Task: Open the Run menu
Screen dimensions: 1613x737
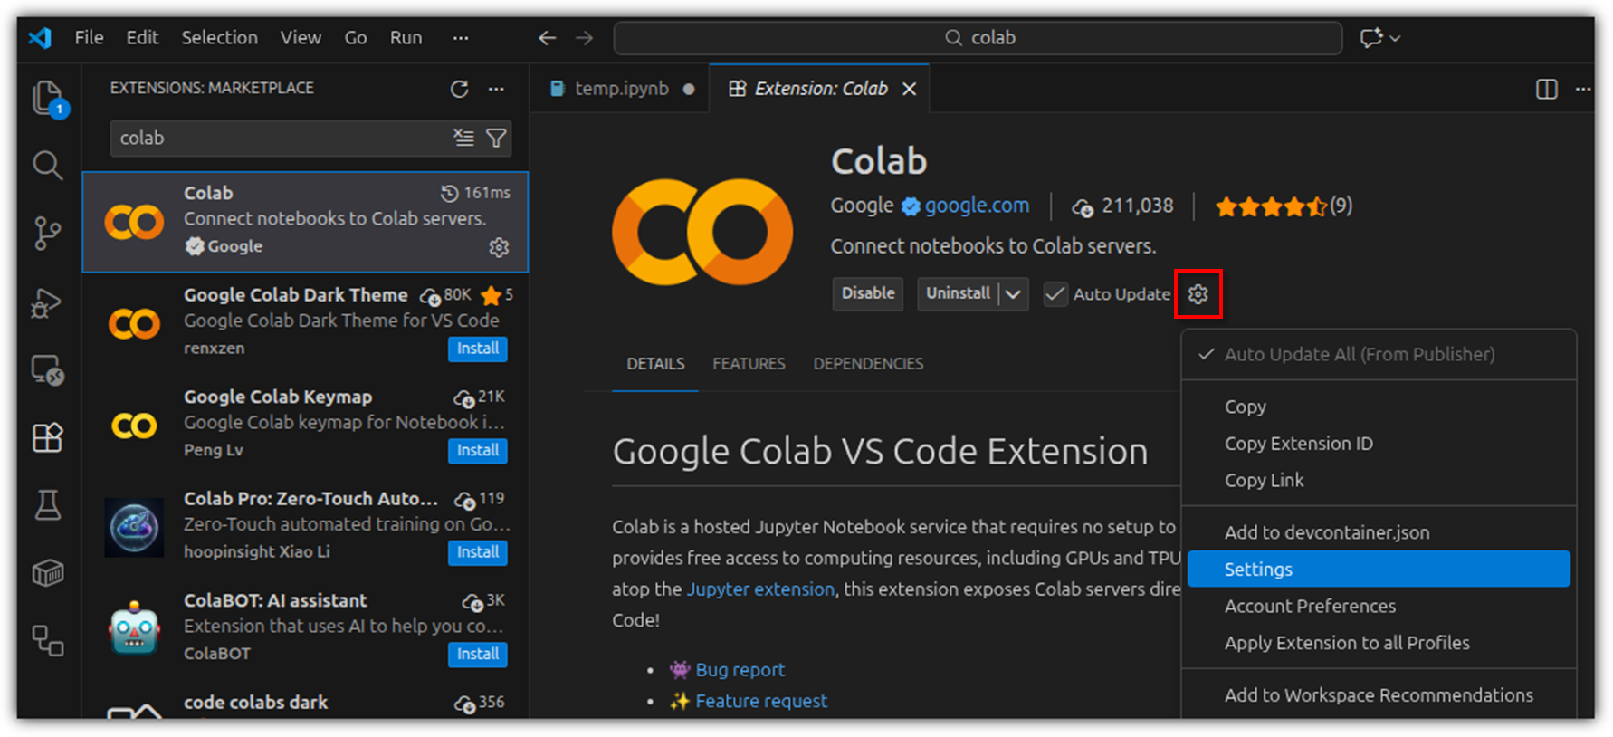Action: (x=406, y=38)
